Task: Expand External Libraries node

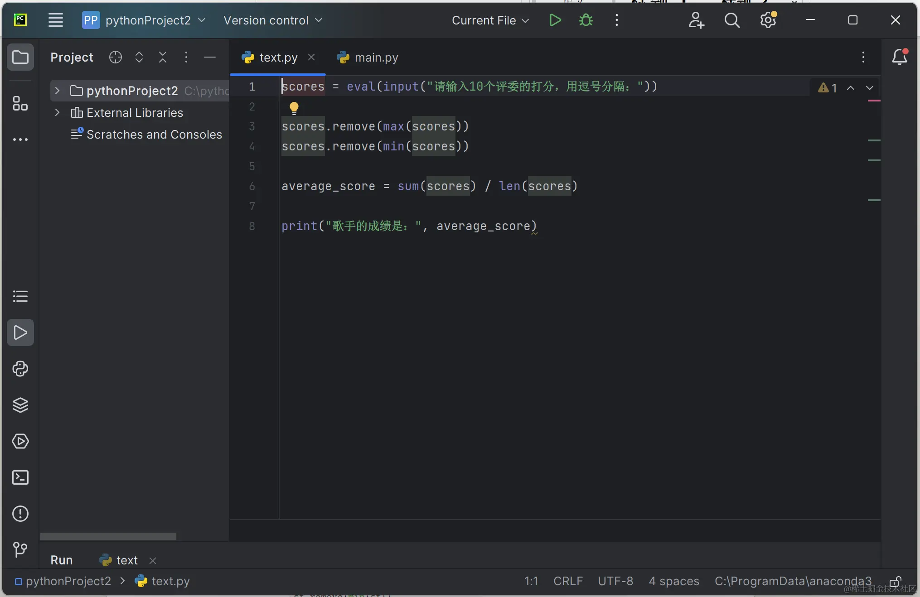Action: [57, 112]
